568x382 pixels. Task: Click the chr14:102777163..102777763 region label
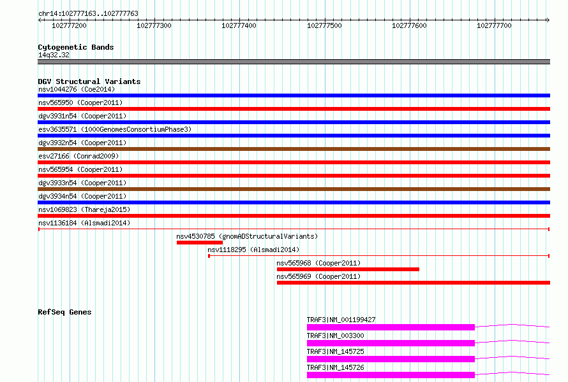[x=88, y=13]
